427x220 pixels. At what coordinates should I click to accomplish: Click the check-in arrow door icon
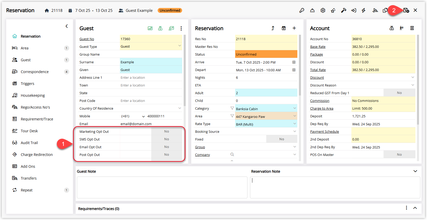point(354,11)
